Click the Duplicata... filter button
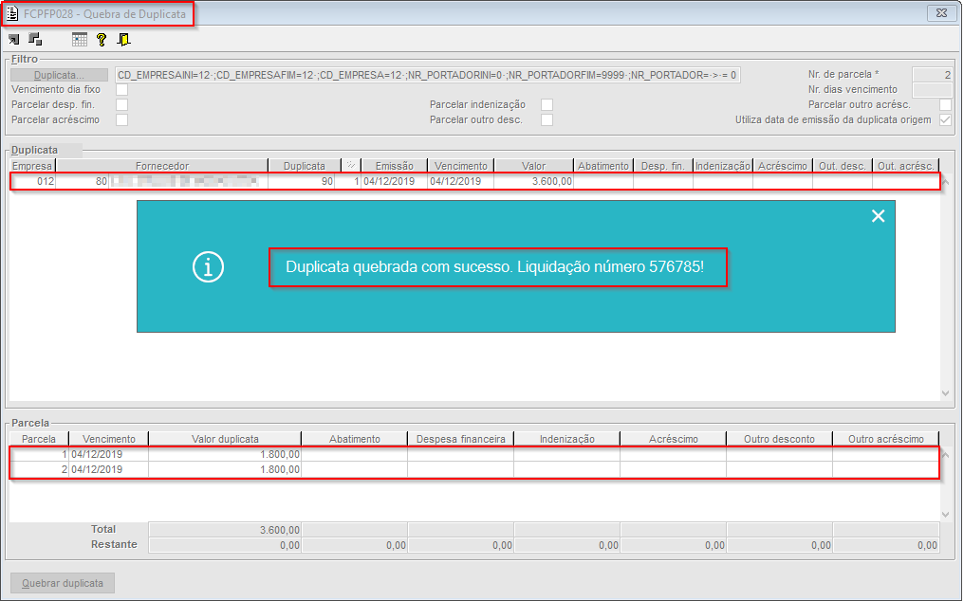Screen dimensions: 964x601 click(x=59, y=75)
